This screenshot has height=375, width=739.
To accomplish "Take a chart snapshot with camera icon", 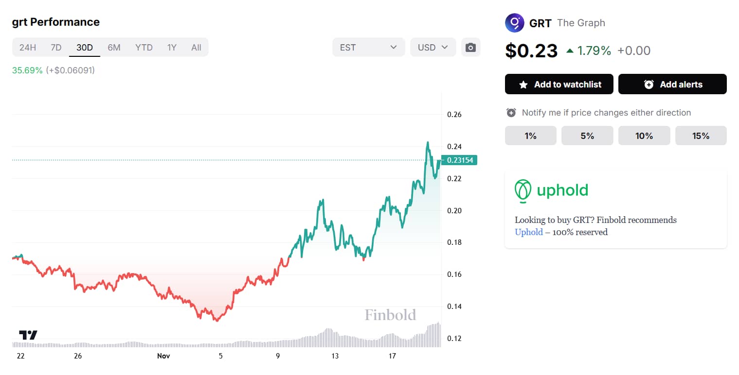I will pyautogui.click(x=470, y=47).
